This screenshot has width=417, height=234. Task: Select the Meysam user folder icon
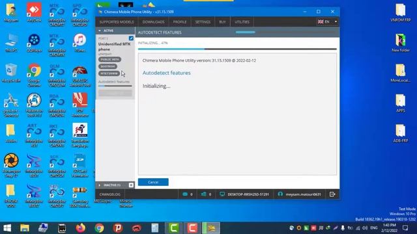click(x=11, y=12)
